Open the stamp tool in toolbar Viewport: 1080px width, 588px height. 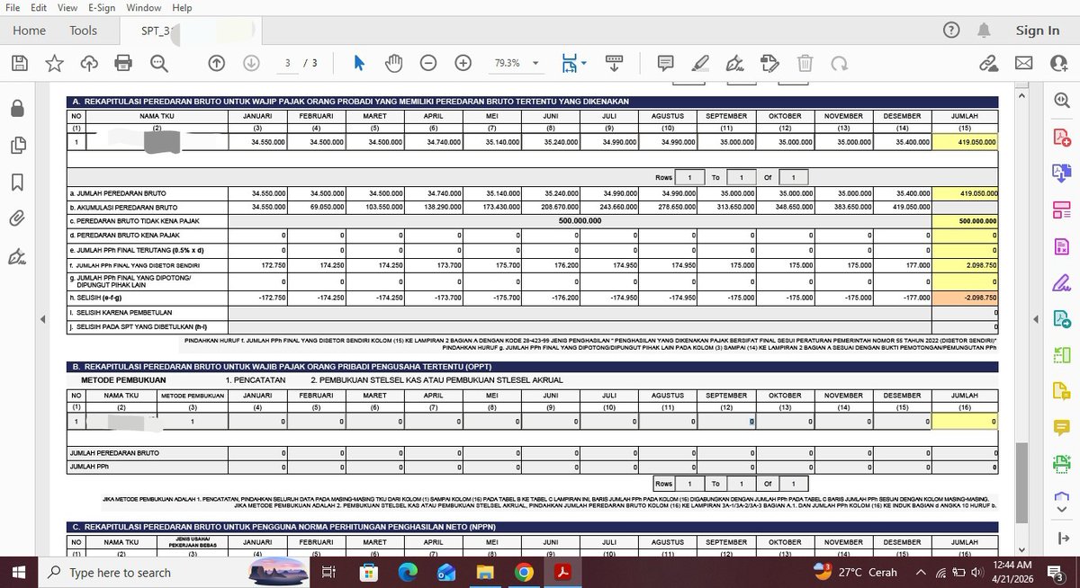769,63
